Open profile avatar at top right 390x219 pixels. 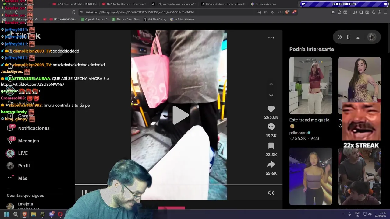[372, 37]
